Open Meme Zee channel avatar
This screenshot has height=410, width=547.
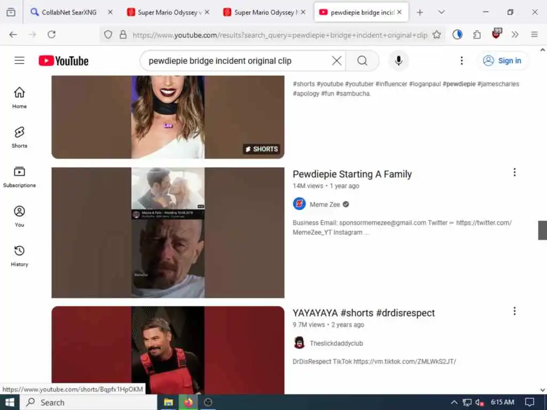299,204
